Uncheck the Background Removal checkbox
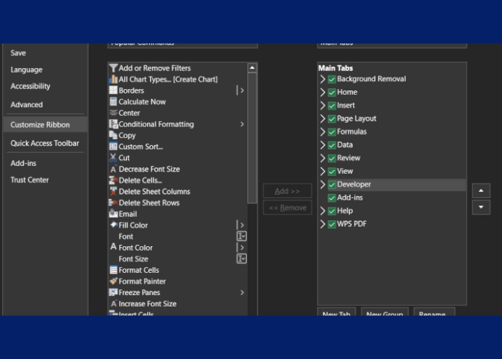The height and width of the screenshot is (359, 502). click(x=331, y=79)
